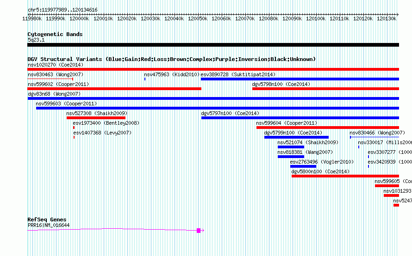
Task: Click the 120110k ruler tick label
Action: (339, 19)
